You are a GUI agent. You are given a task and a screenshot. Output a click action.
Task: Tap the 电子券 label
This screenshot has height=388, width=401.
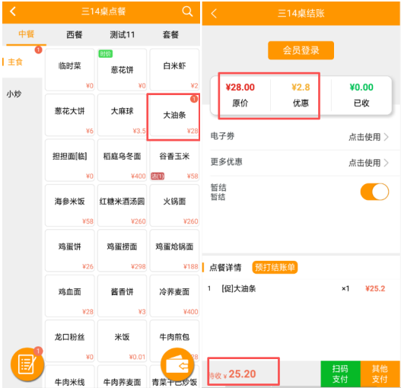pyautogui.click(x=222, y=136)
